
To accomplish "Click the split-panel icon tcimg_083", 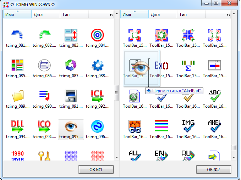I will coord(71,35).
